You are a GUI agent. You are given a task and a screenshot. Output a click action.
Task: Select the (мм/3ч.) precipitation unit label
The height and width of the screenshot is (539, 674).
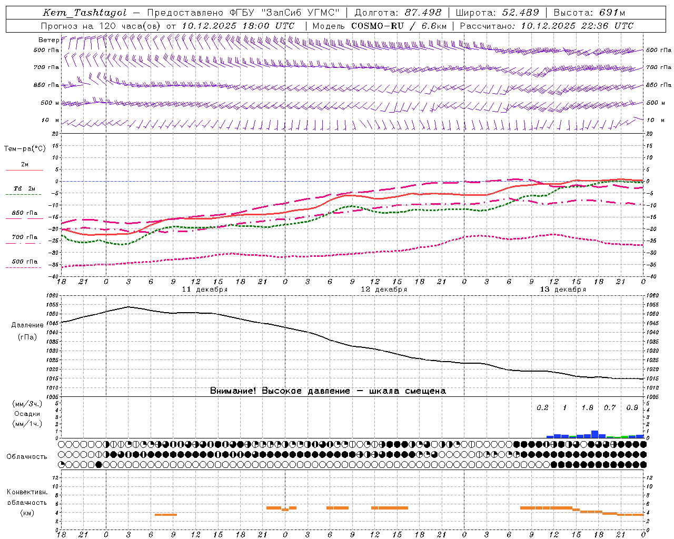tap(27, 404)
